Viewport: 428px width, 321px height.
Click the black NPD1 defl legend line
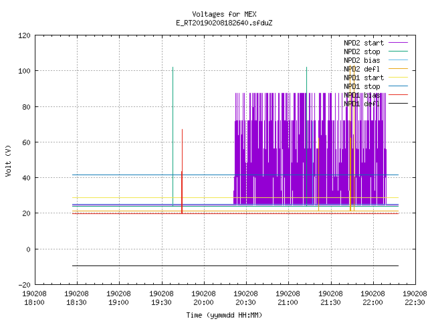[398, 104]
